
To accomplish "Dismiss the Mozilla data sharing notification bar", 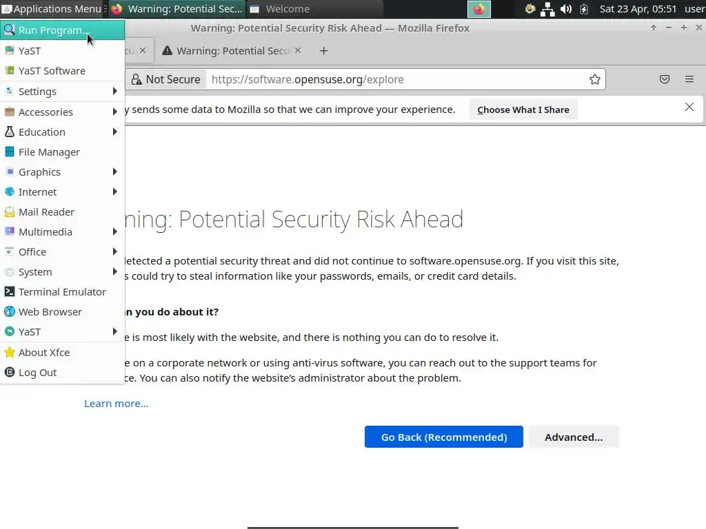I will click(689, 107).
